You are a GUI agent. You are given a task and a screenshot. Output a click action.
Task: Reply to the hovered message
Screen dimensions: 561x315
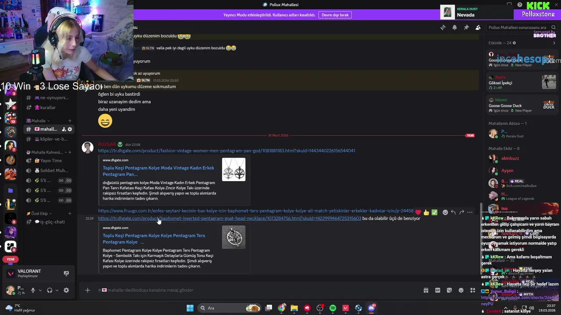[453, 212]
